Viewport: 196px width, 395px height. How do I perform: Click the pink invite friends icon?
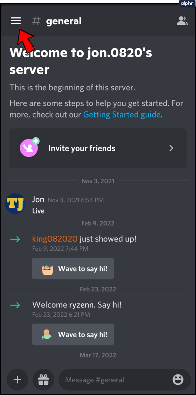coord(29,148)
